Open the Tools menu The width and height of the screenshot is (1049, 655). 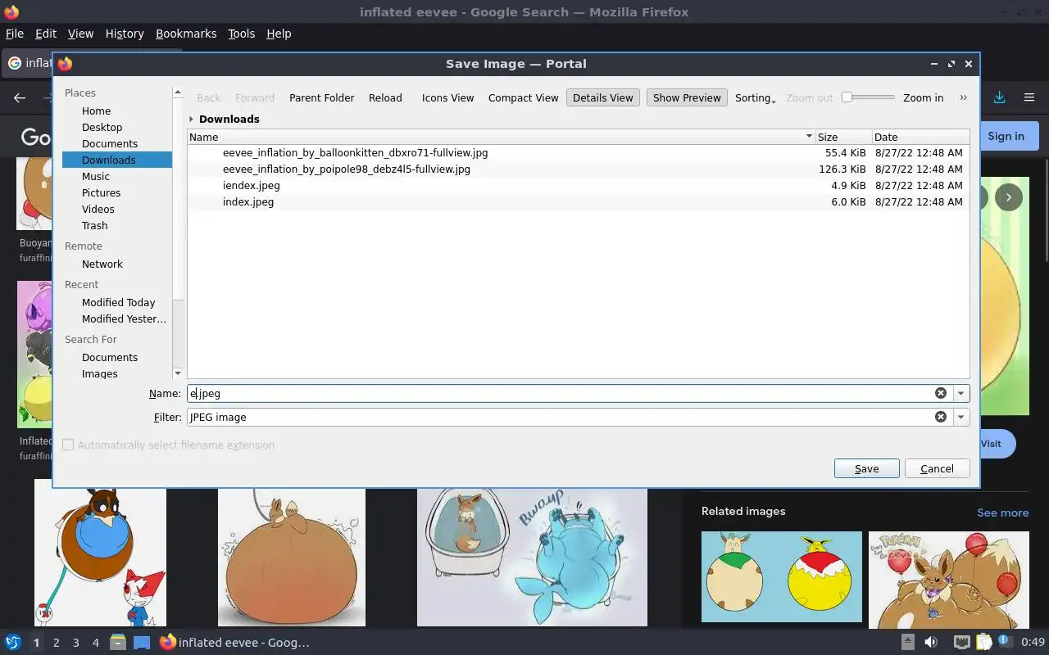[x=241, y=34]
